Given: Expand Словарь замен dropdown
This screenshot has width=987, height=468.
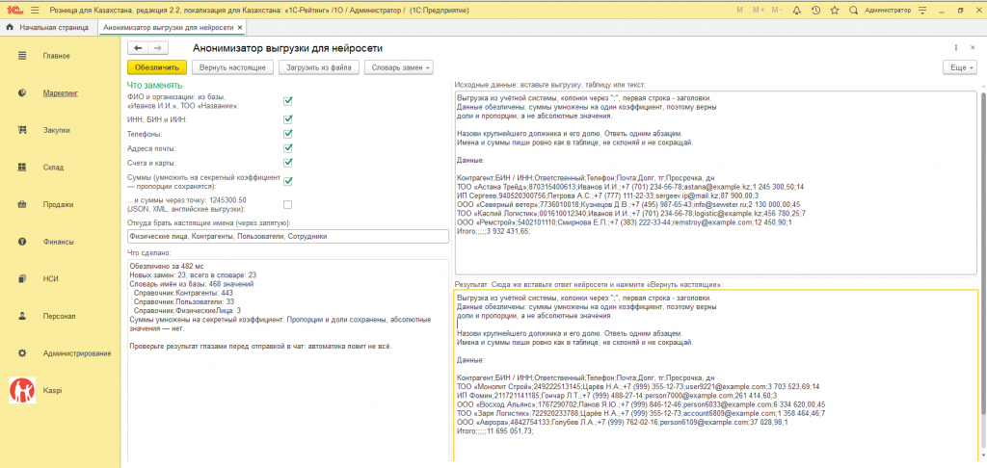Looking at the screenshot, I should (x=398, y=67).
